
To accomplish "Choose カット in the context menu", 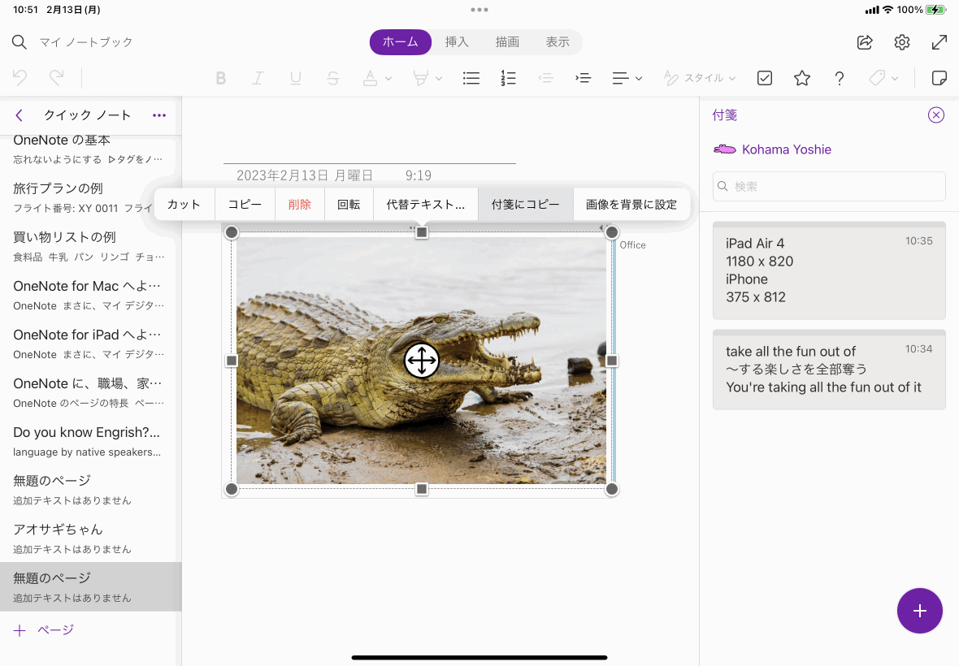I will click(x=184, y=205).
